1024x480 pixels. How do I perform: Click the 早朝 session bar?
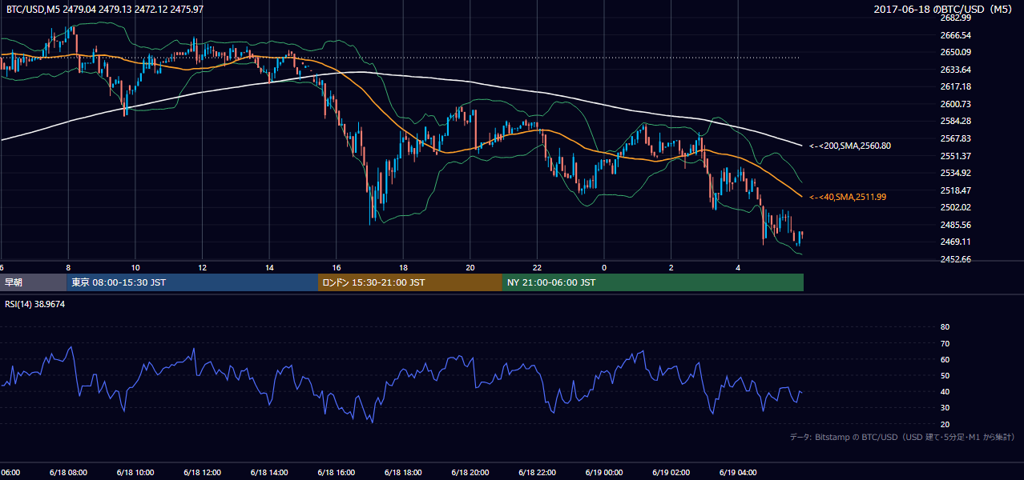point(33,282)
